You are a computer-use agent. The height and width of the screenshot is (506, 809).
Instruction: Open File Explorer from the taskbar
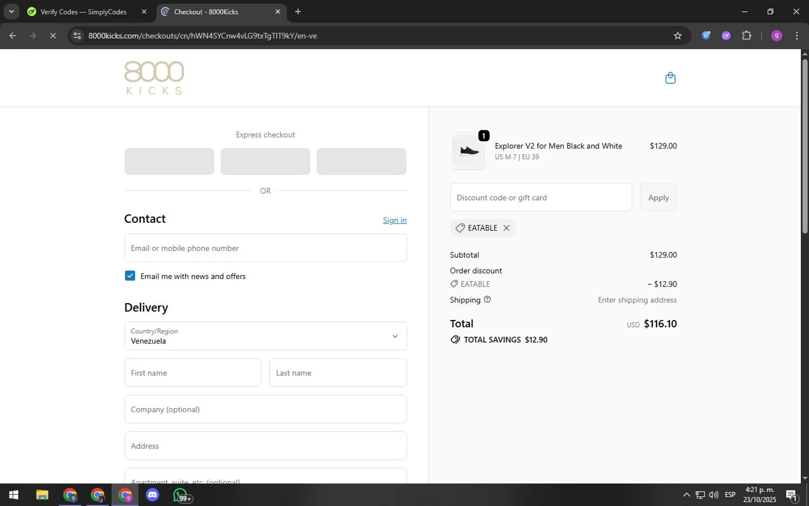point(42,495)
